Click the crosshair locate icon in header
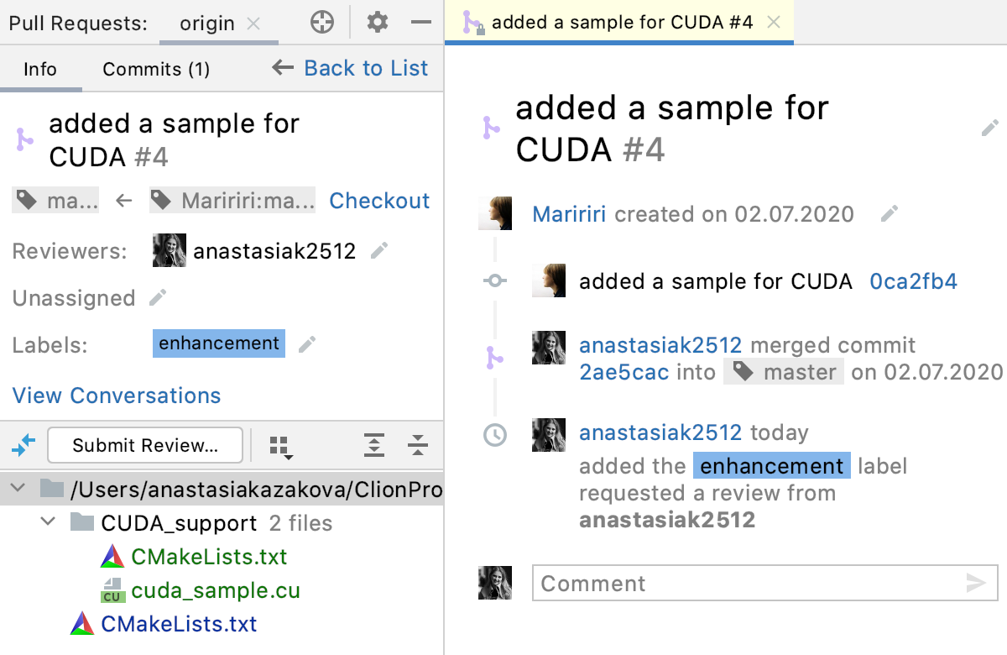Viewport: 1007px width, 655px height. 322,23
